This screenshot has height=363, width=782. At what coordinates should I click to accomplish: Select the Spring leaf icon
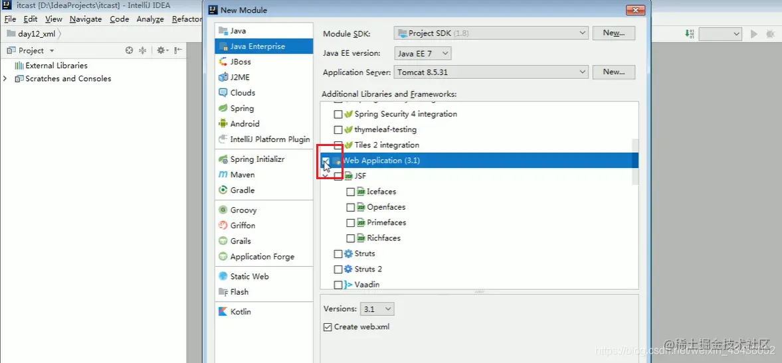[223, 108]
